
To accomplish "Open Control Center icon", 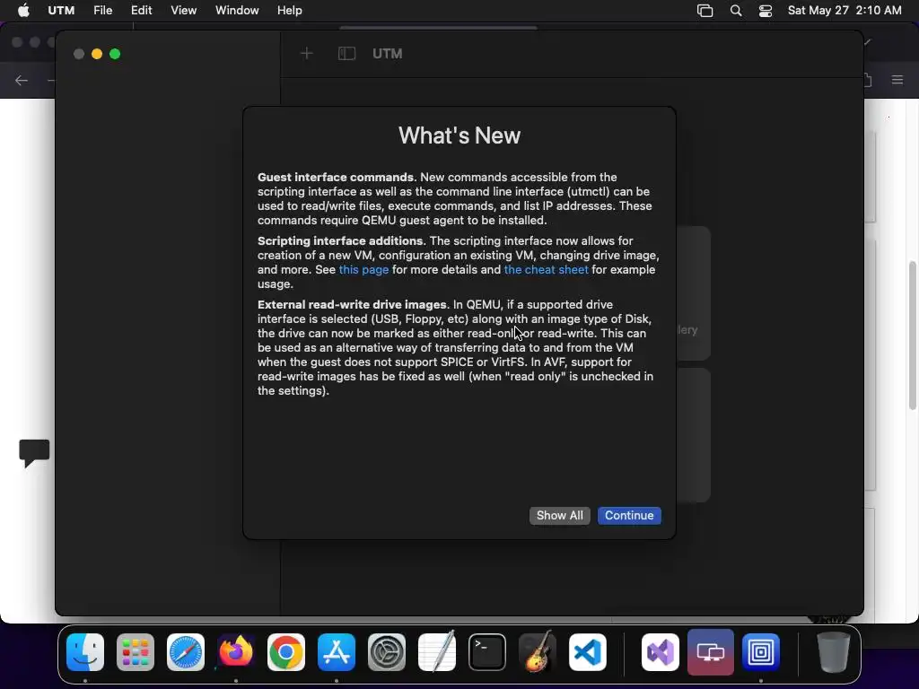I will pos(766,11).
